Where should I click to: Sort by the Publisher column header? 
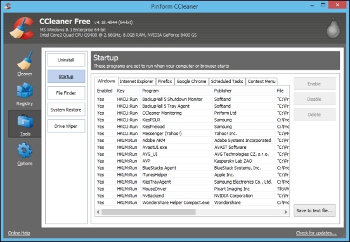point(243,91)
